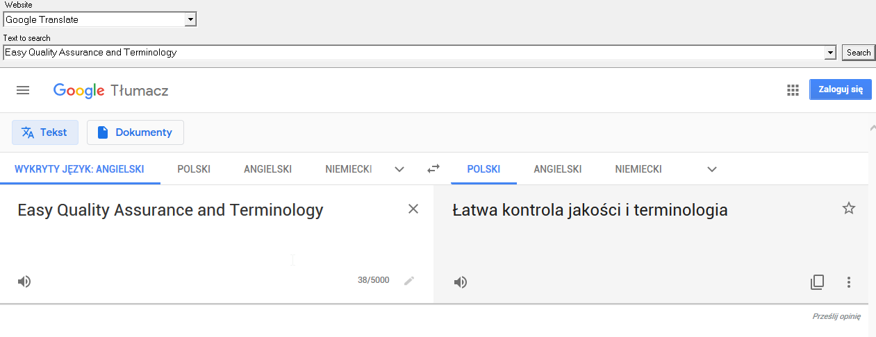Viewport: 876px width, 337px height.
Task: Click Zaloguj się button
Action: click(841, 89)
